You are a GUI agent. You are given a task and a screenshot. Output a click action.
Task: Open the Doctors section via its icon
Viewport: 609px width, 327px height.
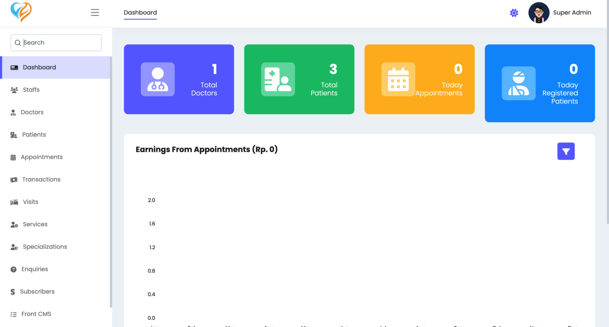tap(14, 112)
